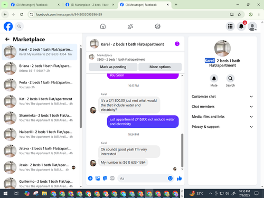Image resolution: width=264 pixels, height=198 pixels.
Task: Open more actions plus icon in composer
Action: point(90,178)
